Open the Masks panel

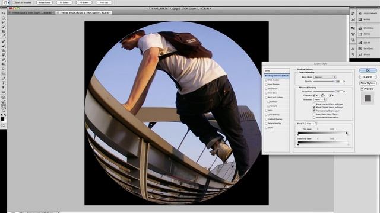tap(365, 20)
